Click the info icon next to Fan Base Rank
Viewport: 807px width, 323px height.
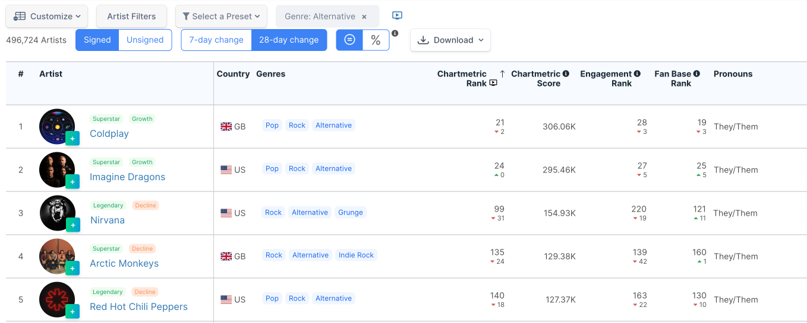[696, 74]
